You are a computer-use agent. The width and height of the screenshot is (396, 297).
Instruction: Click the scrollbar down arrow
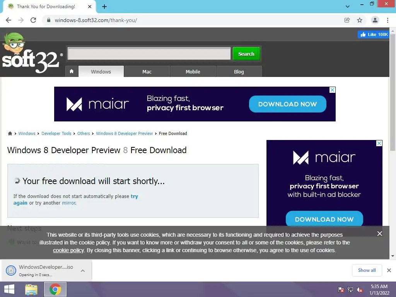click(x=393, y=256)
